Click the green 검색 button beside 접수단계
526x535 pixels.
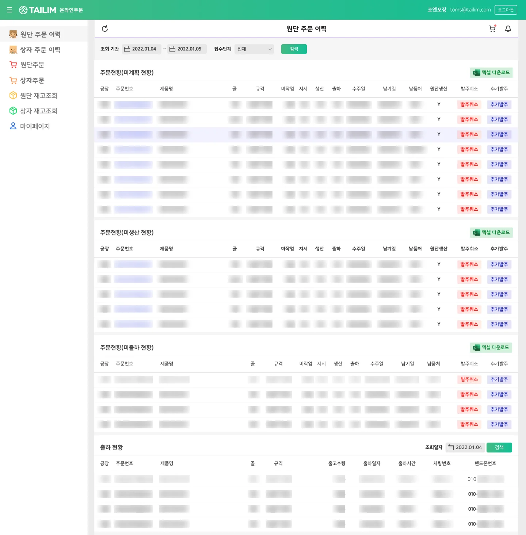(x=294, y=49)
